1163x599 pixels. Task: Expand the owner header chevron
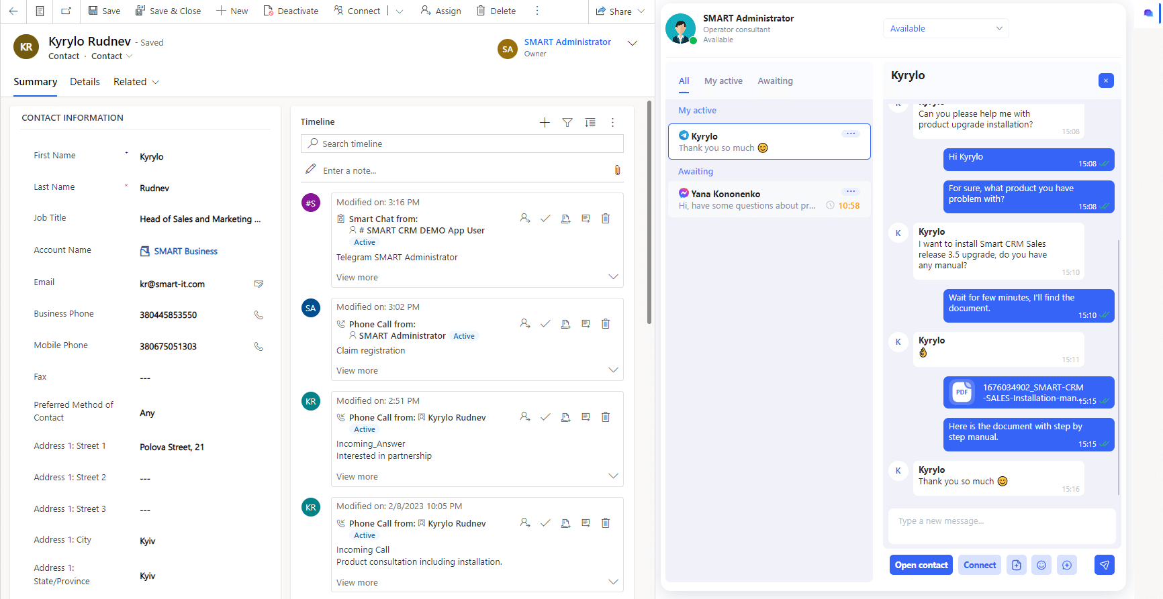click(632, 43)
